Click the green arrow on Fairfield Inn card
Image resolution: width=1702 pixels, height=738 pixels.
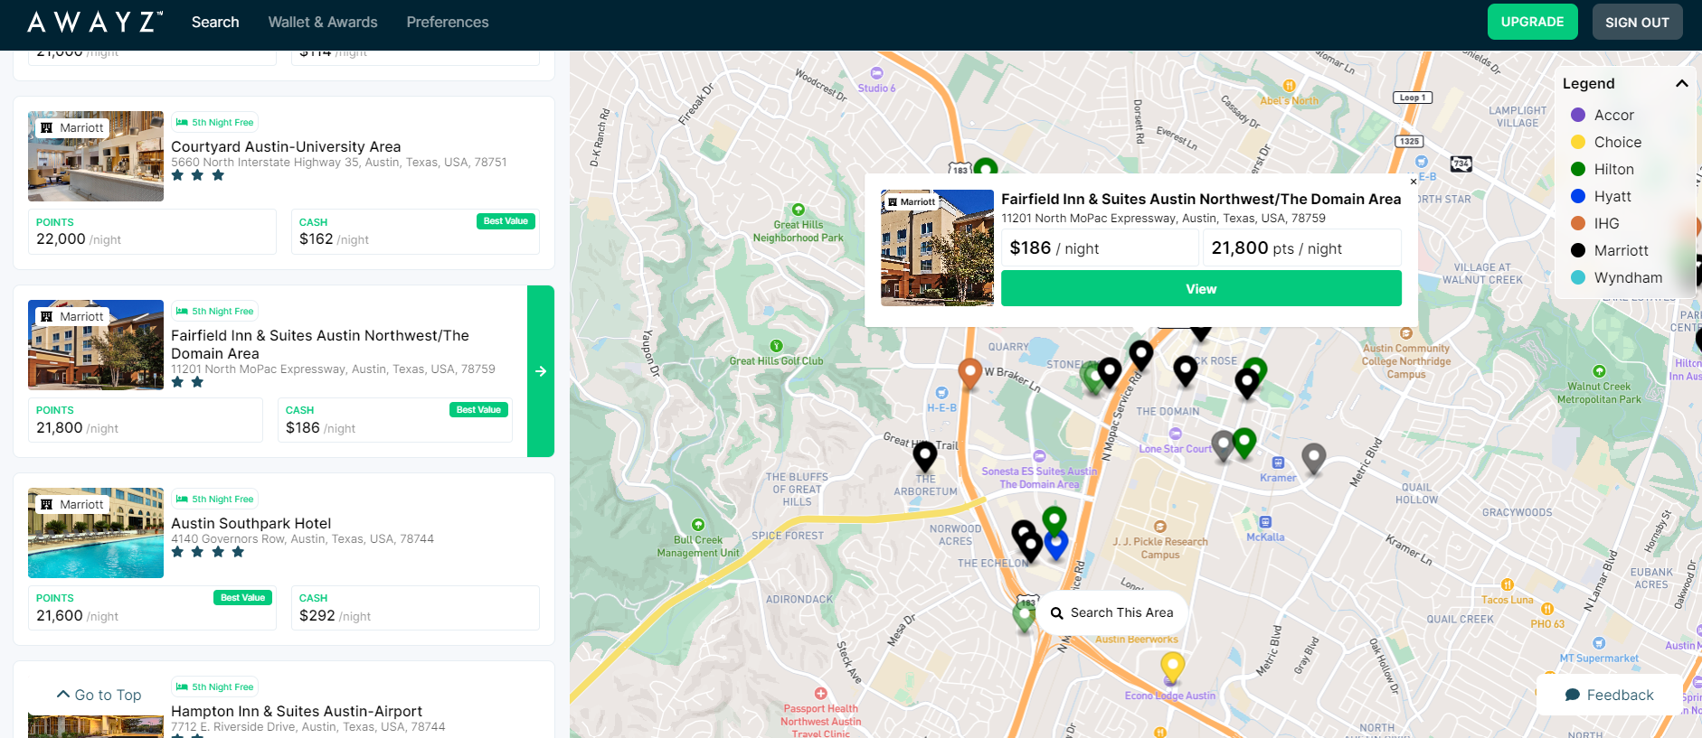click(x=541, y=371)
